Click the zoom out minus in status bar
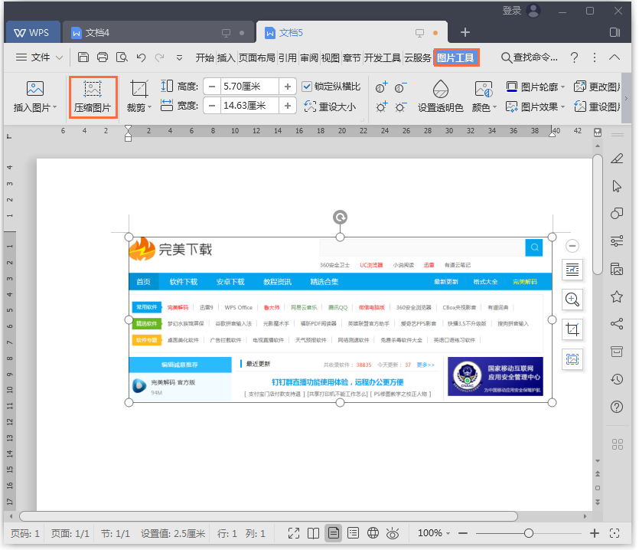This screenshot has width=639, height=550. pos(463,533)
